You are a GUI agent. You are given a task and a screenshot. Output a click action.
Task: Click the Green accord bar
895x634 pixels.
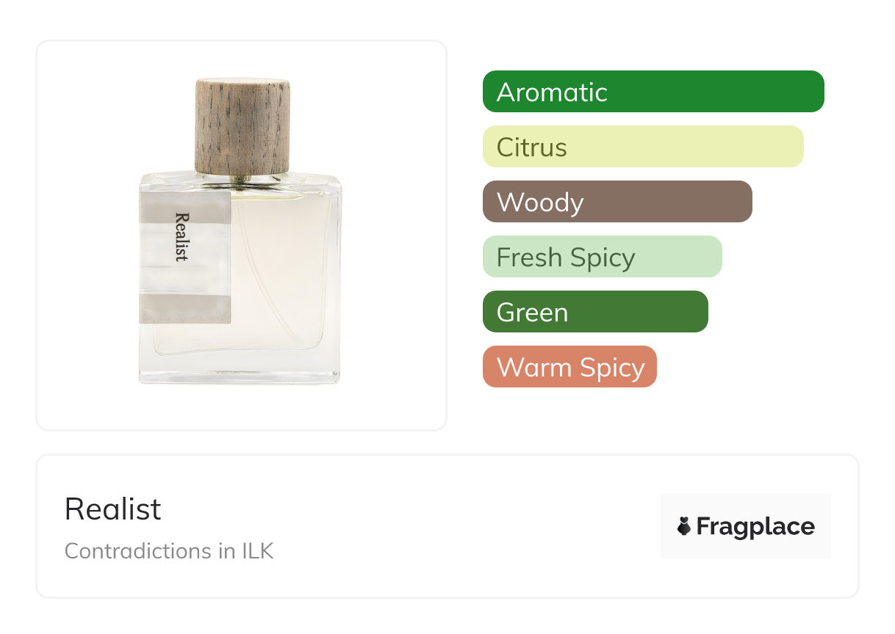[594, 312]
